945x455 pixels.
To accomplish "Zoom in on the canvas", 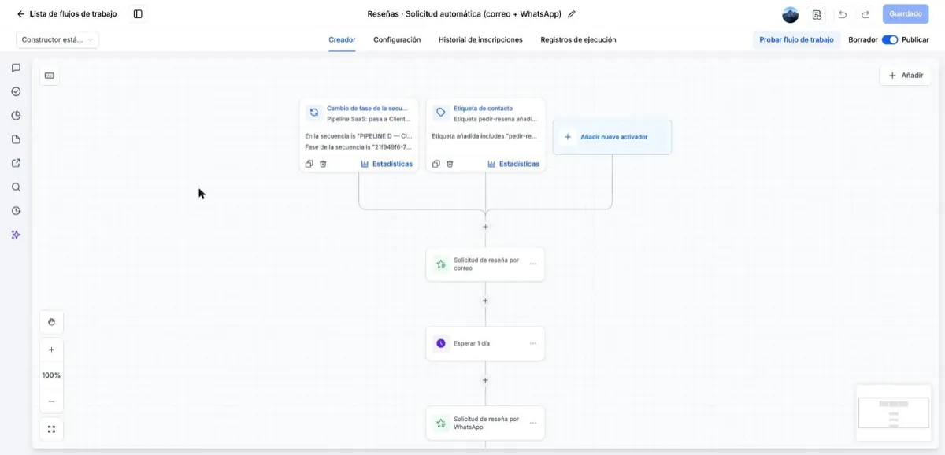I will [x=51, y=350].
